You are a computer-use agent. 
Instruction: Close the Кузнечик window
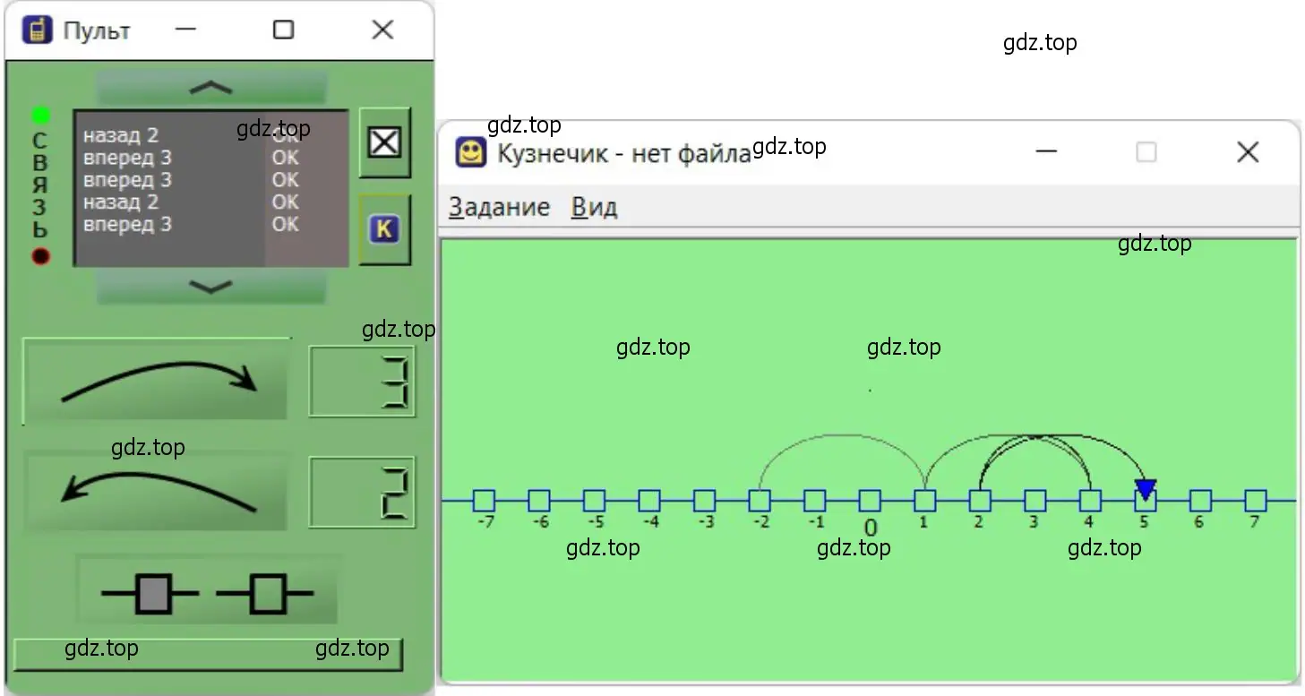[x=1248, y=152]
